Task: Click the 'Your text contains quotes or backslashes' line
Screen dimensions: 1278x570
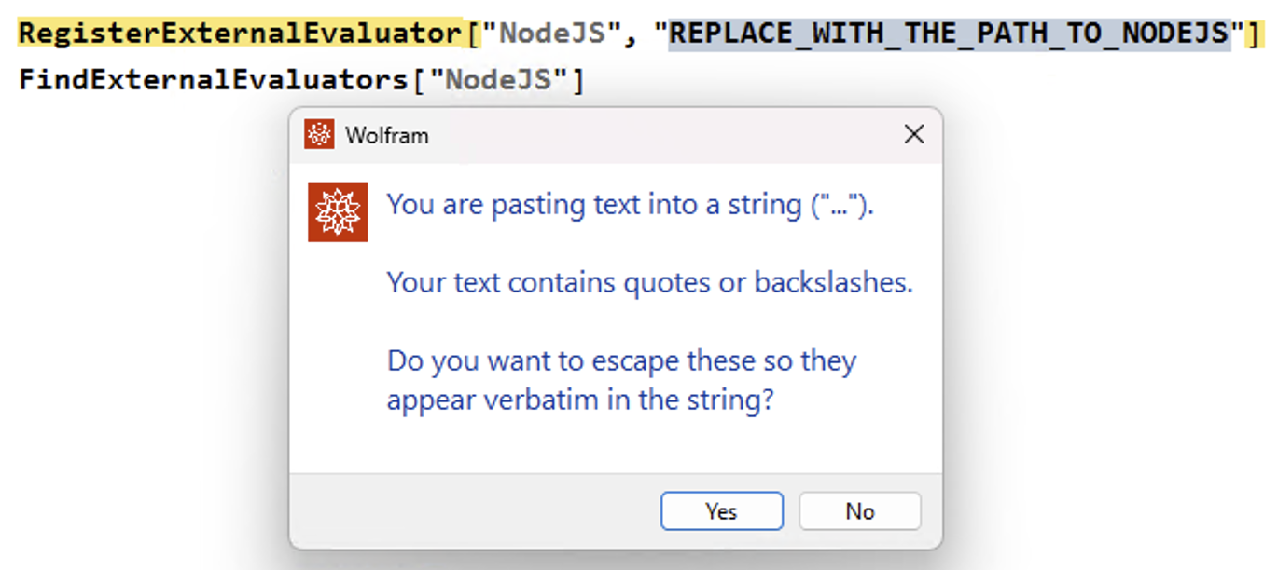Action: coord(649,282)
